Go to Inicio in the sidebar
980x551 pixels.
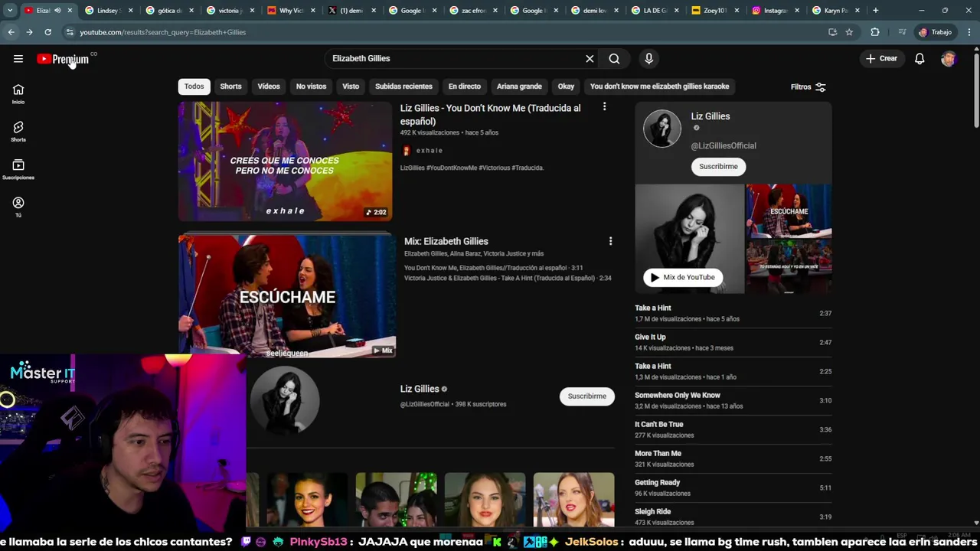pyautogui.click(x=18, y=94)
